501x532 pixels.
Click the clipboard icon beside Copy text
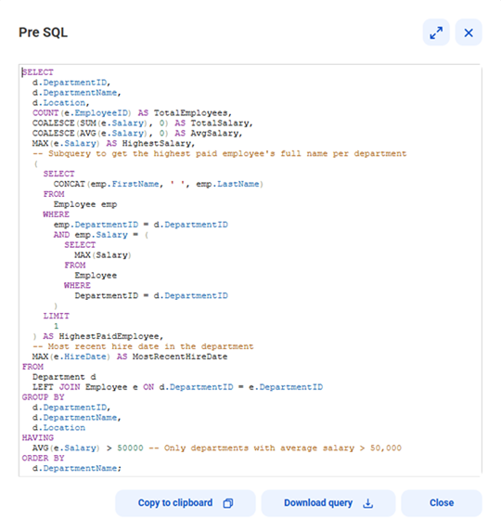point(228,503)
